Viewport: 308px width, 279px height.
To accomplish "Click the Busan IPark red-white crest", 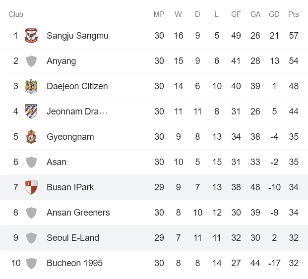I will click(x=31, y=187).
